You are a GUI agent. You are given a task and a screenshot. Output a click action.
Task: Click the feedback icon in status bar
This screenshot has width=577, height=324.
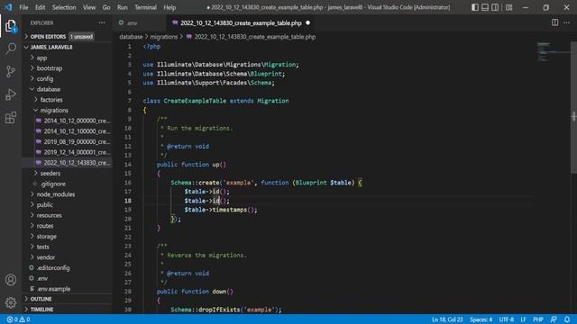click(554, 319)
